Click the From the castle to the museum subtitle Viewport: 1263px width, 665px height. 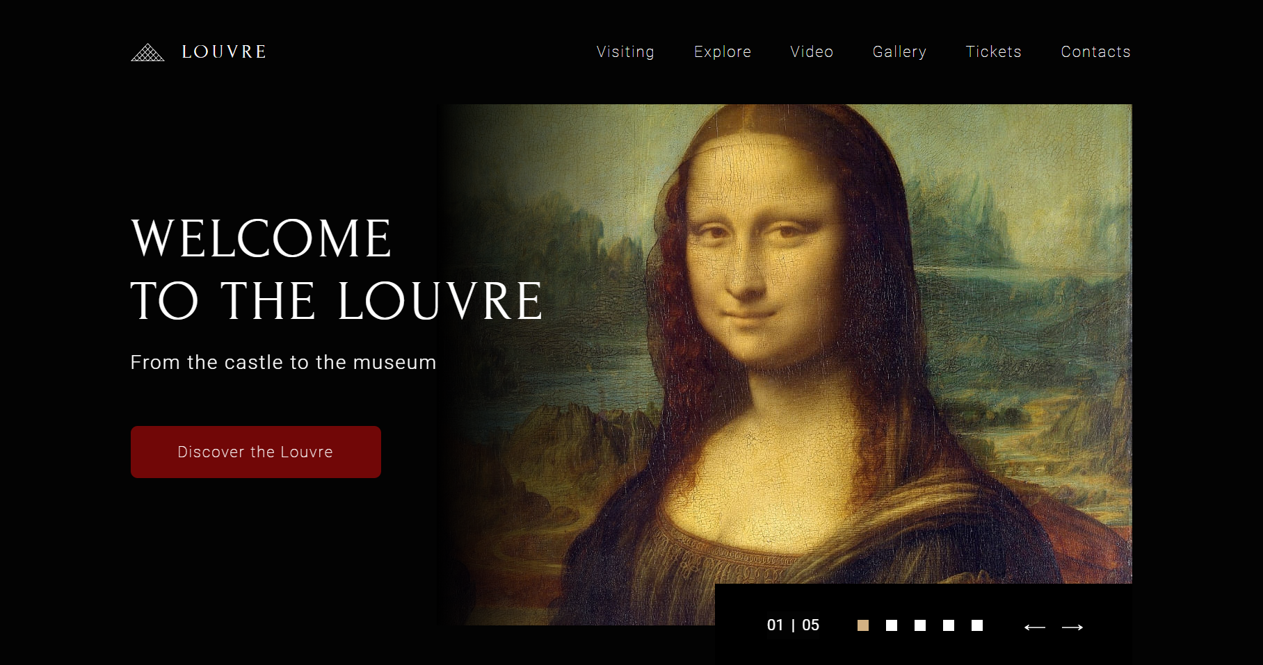point(283,363)
